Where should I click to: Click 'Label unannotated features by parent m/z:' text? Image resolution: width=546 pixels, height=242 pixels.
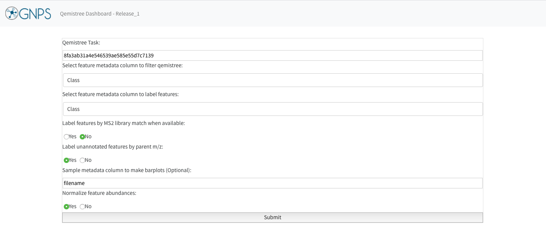113,147
